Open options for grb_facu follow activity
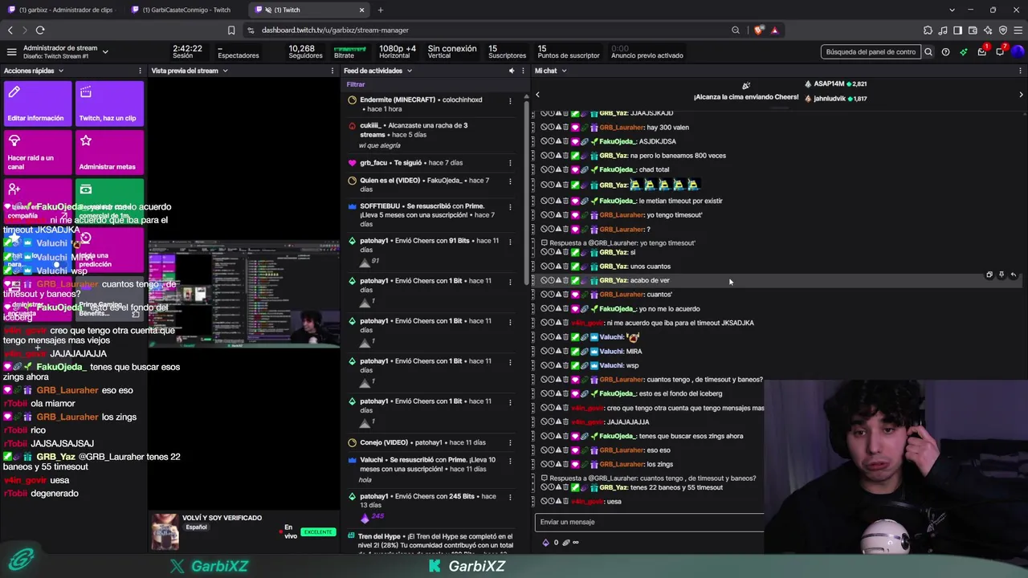The image size is (1028, 578). pos(510,163)
